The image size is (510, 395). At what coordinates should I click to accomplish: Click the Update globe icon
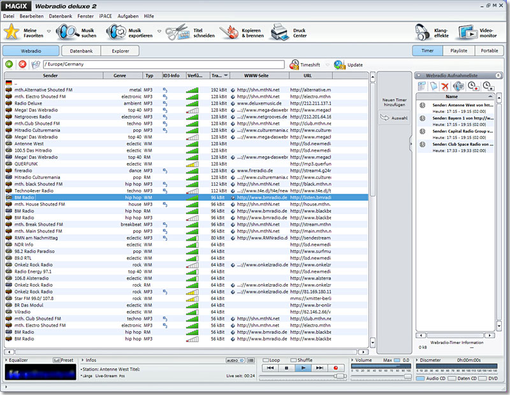coord(340,64)
